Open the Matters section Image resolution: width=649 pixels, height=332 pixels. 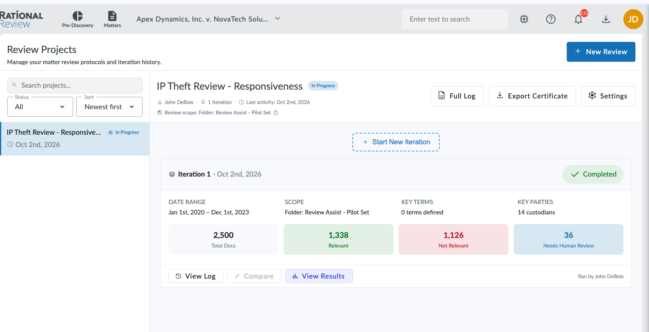click(112, 19)
